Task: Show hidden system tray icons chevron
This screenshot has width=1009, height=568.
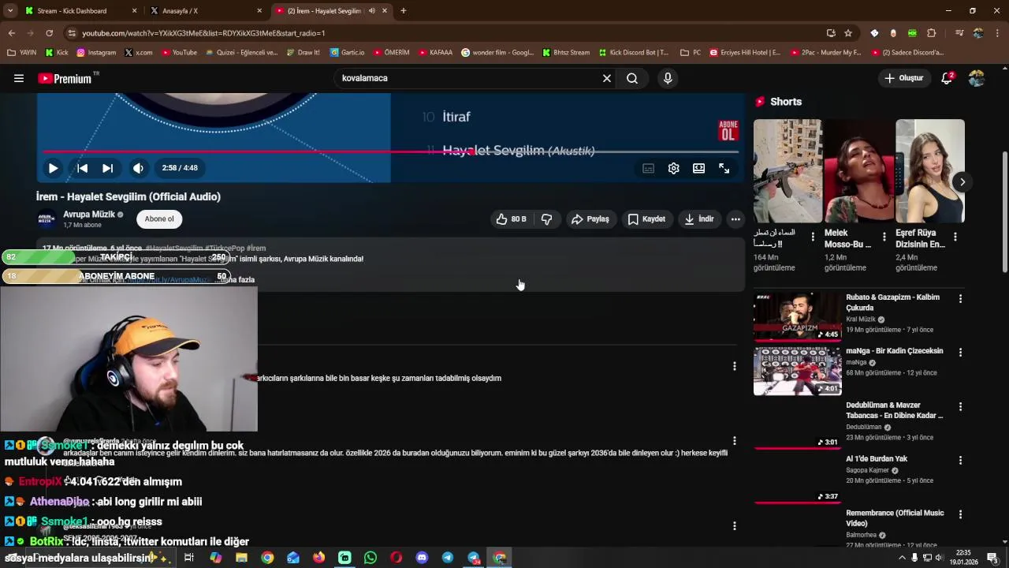Action: tap(902, 558)
